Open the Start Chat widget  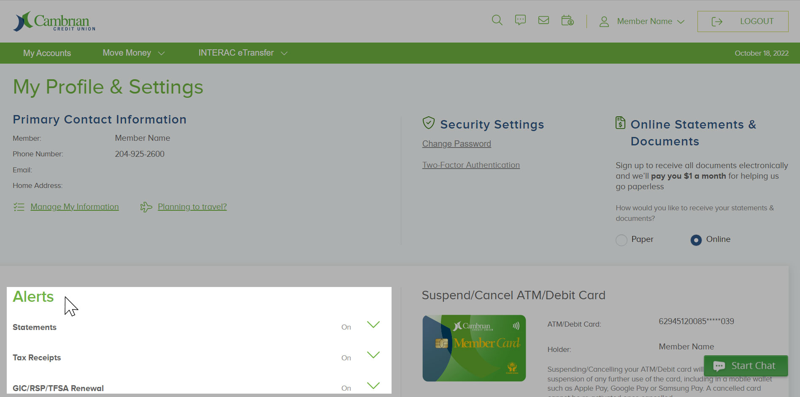[746, 365]
